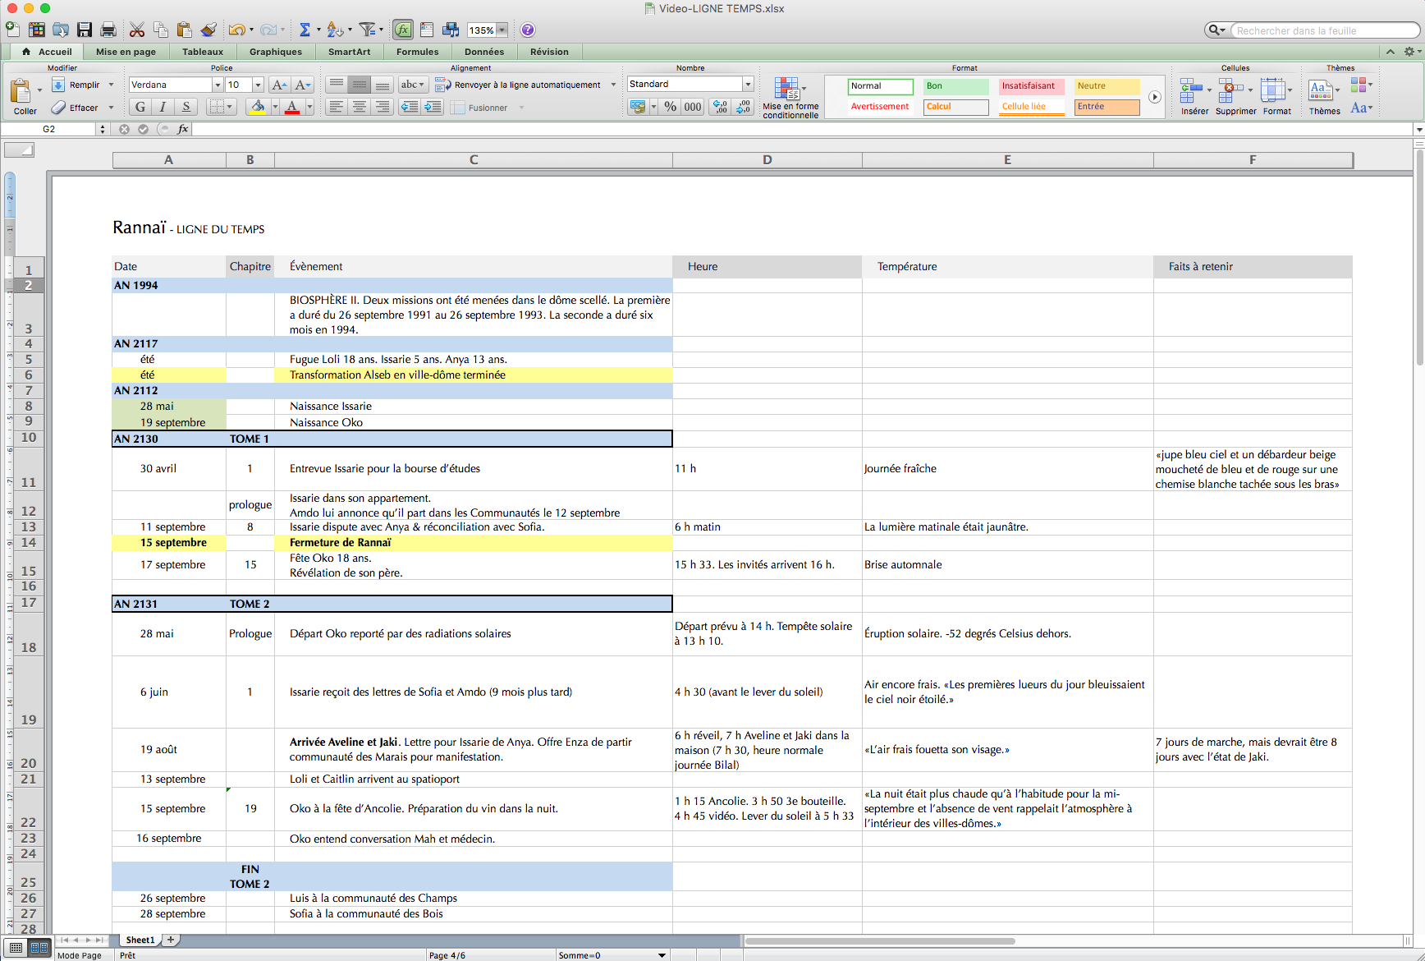This screenshot has width=1425, height=961.
Task: Decrease font size with the smaller A icon
Action: (303, 85)
